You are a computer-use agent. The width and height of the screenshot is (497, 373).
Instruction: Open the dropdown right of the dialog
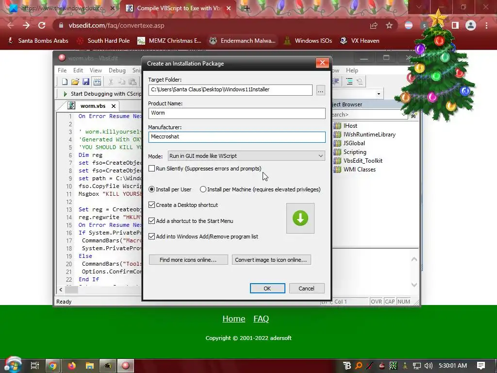point(379,94)
